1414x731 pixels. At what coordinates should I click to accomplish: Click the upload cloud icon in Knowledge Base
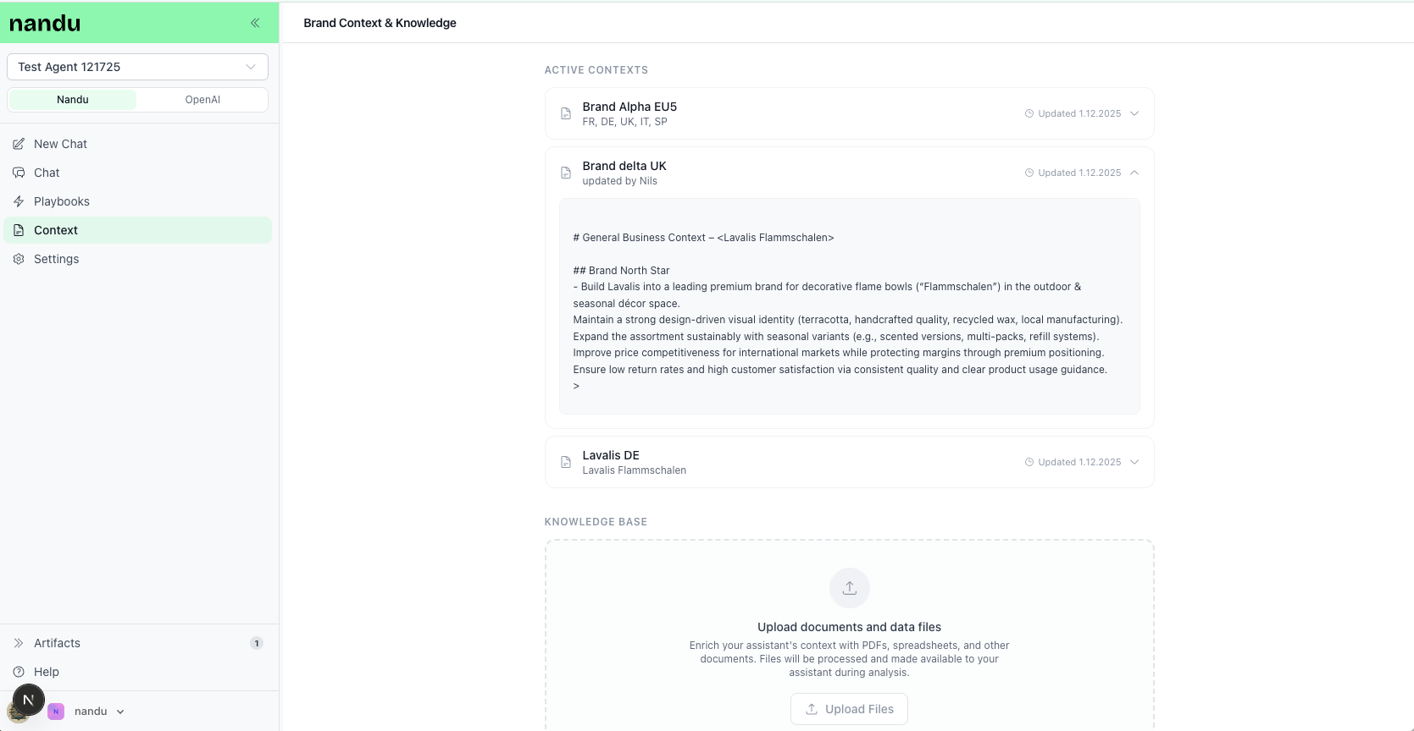point(849,588)
